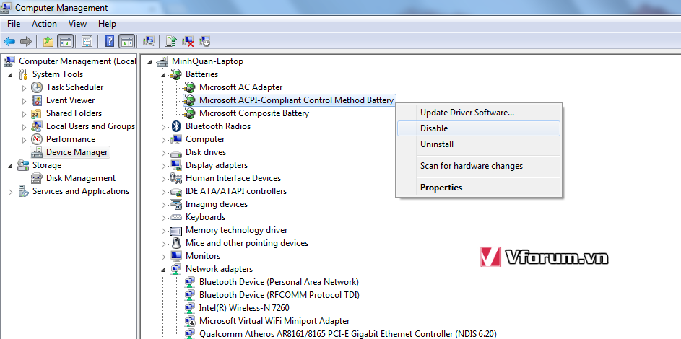Click the Local Users and Groups icon
Viewport: 681px width, 339px height.
[x=37, y=126]
